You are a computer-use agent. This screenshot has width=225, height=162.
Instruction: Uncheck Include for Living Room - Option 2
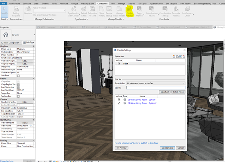119,103
